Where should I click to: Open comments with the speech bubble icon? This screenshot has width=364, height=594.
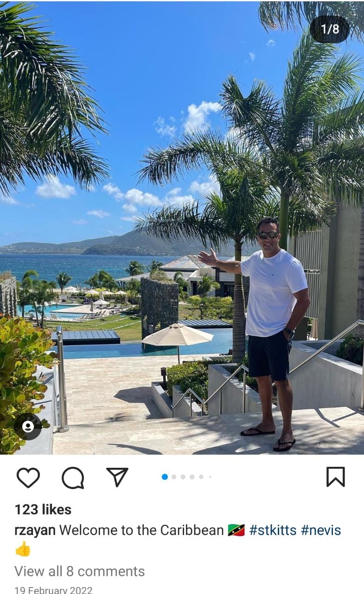(73, 478)
